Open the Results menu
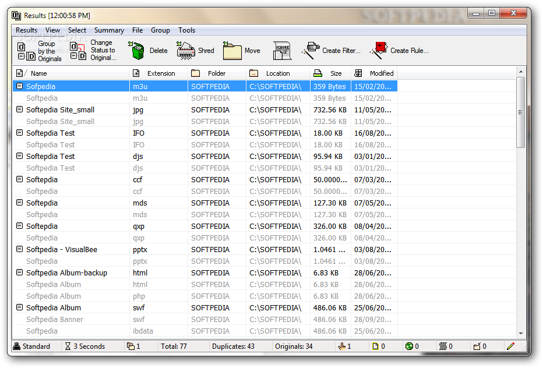The height and width of the screenshot is (368, 543). [x=26, y=30]
